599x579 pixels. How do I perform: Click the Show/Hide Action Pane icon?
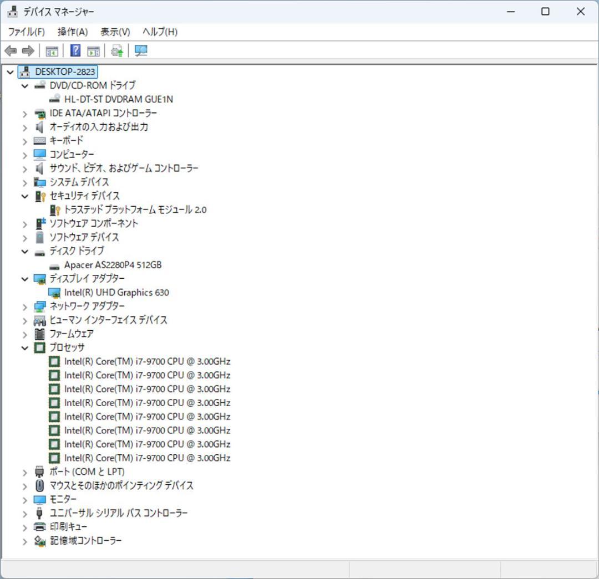pyautogui.click(x=93, y=50)
